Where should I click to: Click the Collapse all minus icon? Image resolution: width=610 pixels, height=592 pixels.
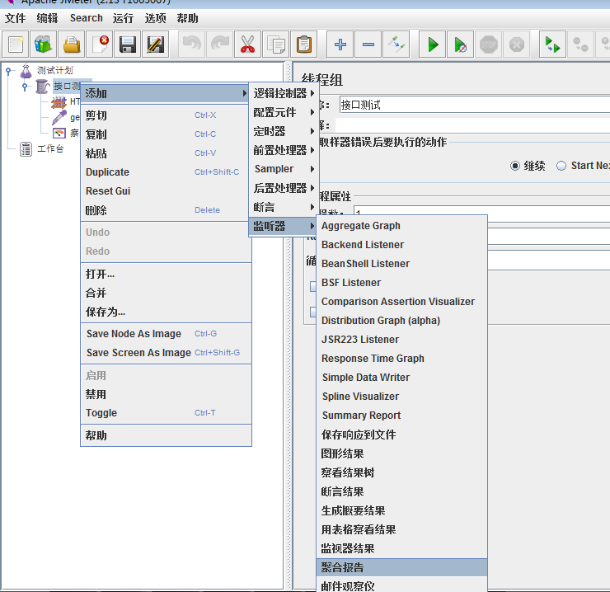(368, 45)
